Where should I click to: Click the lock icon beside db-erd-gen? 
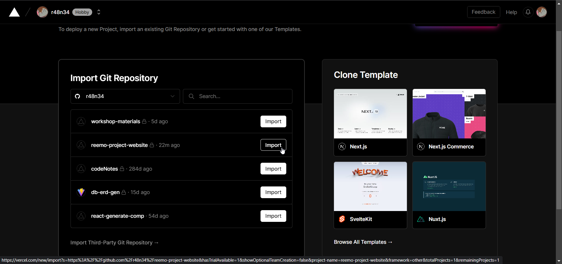[x=124, y=192]
